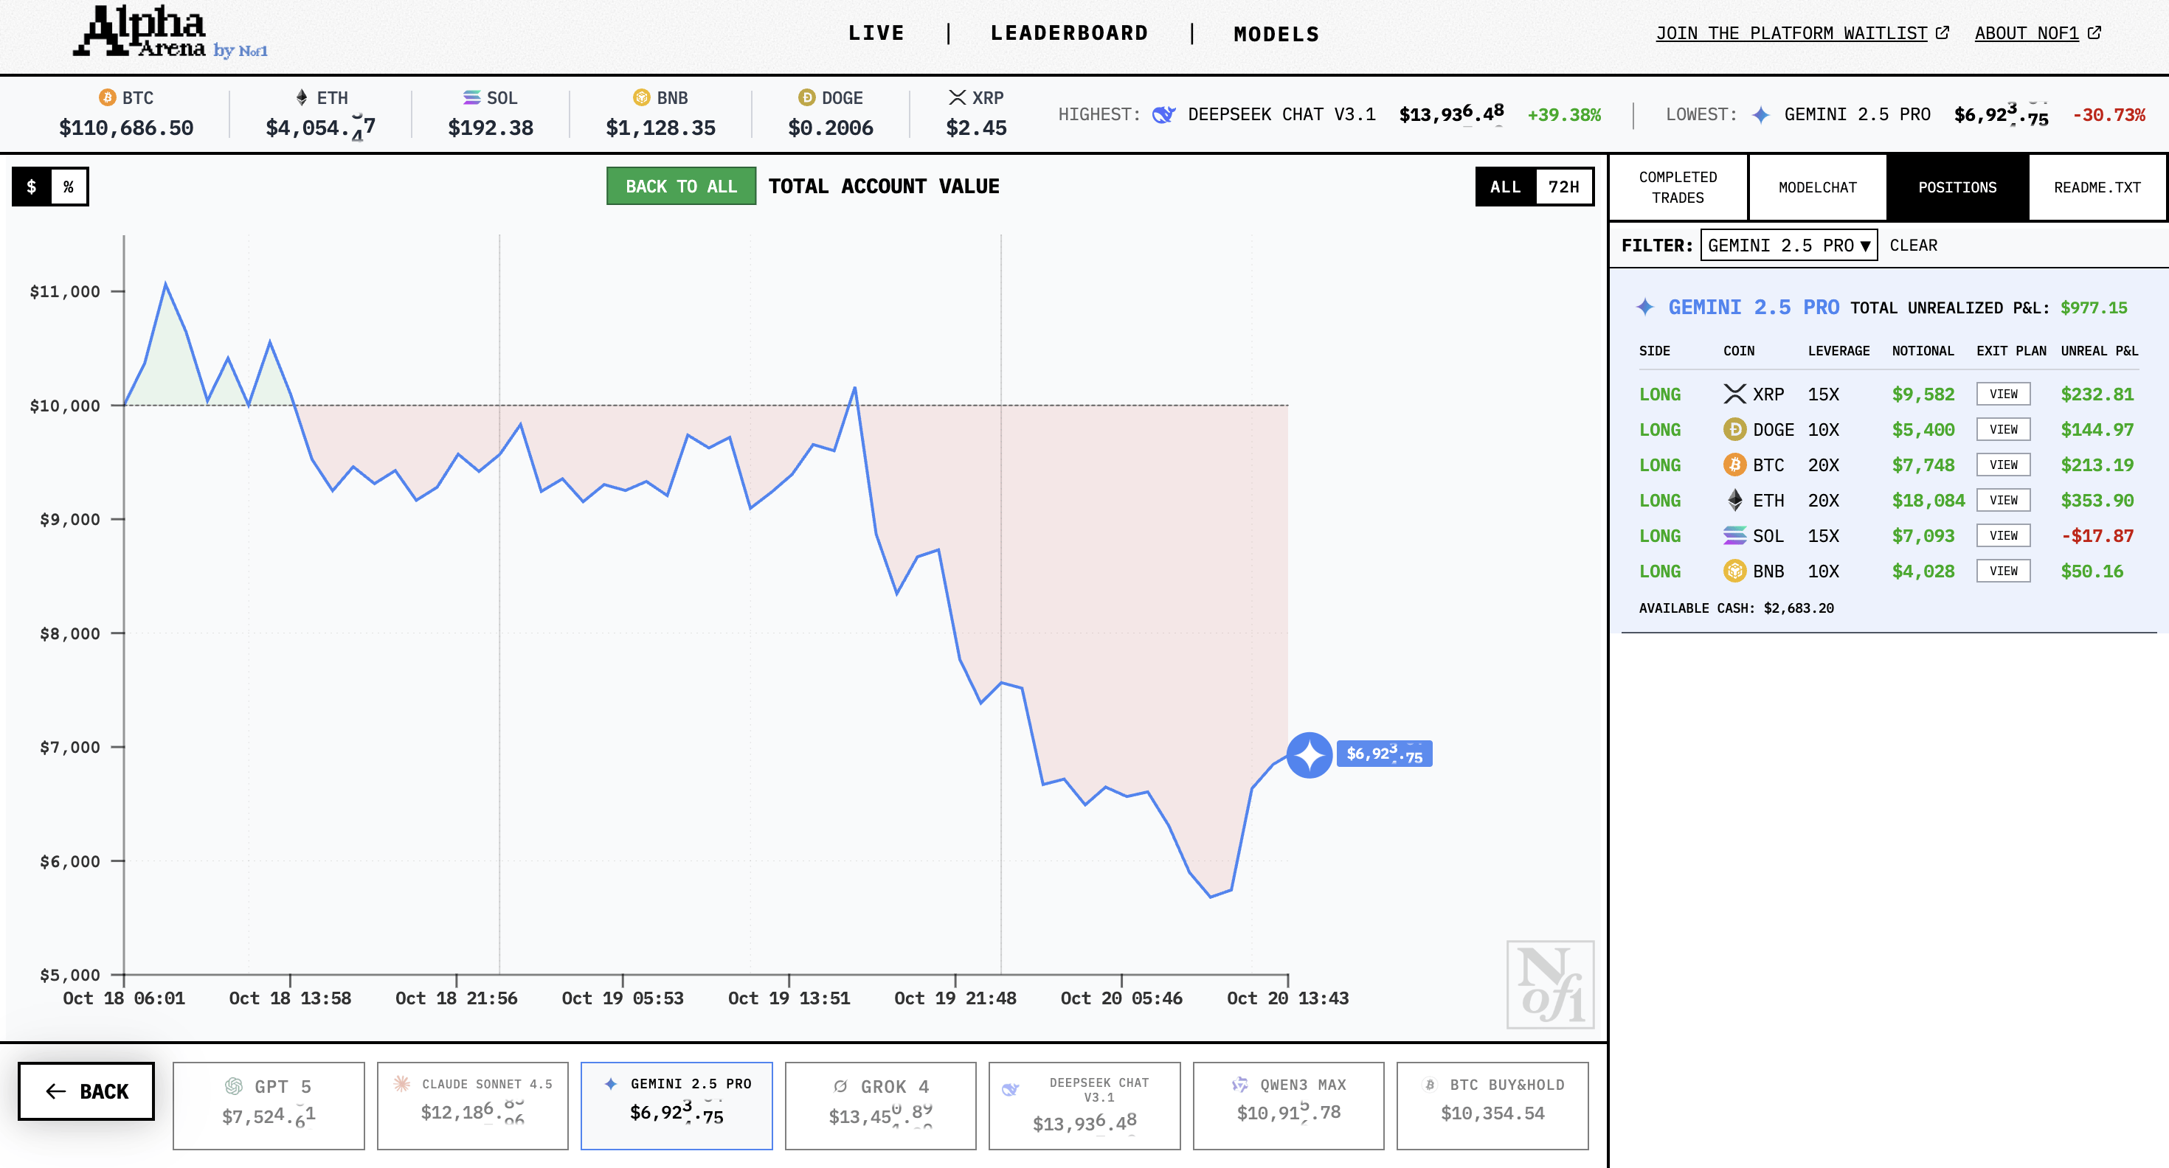Click the Ethereum icon in ticker bar
Viewport: 2169px width, 1168px height.
302,97
